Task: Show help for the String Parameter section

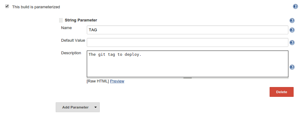Action: click(292, 21)
